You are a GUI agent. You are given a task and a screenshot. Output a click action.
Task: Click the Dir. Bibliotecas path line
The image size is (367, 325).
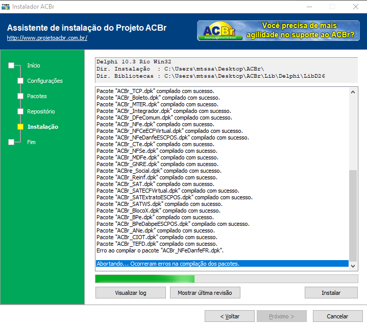point(211,76)
